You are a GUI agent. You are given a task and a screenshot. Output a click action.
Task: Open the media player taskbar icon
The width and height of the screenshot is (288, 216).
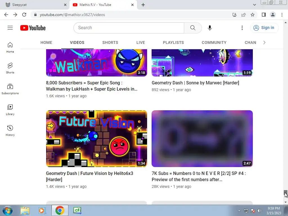click(x=42, y=210)
